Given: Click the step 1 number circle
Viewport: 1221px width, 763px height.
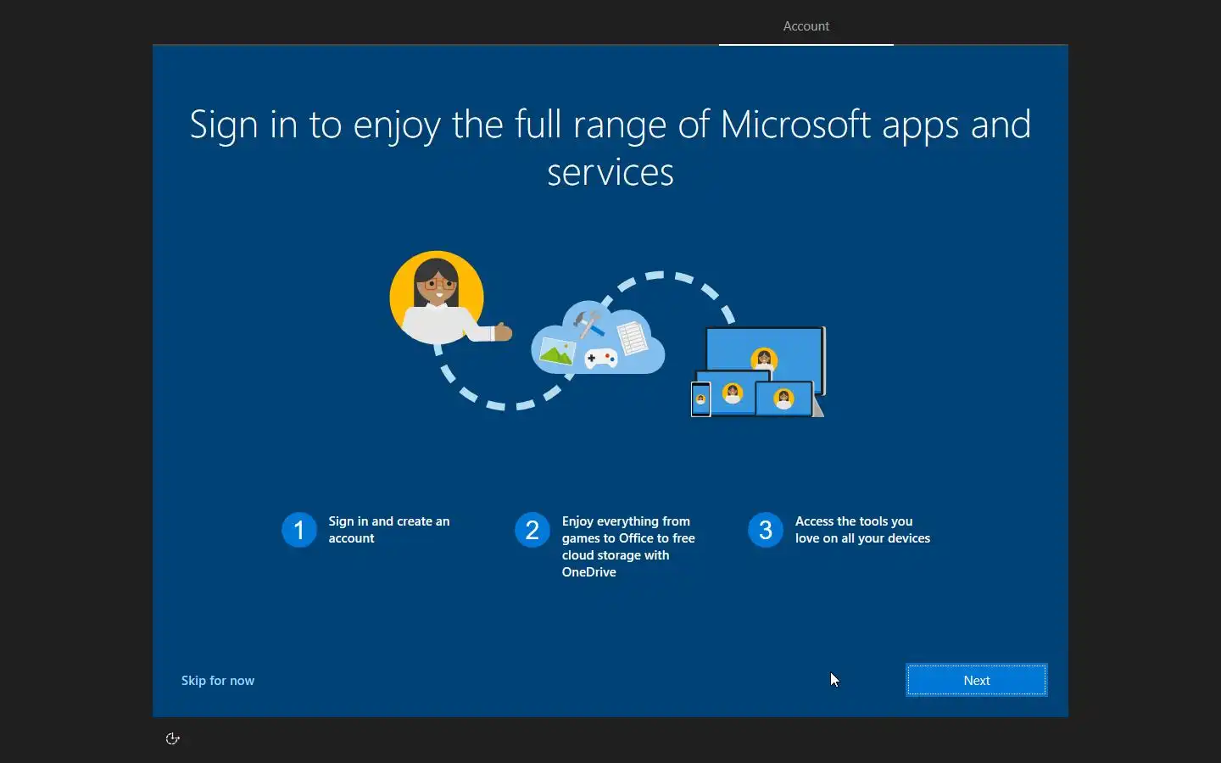Looking at the screenshot, I should [x=299, y=530].
